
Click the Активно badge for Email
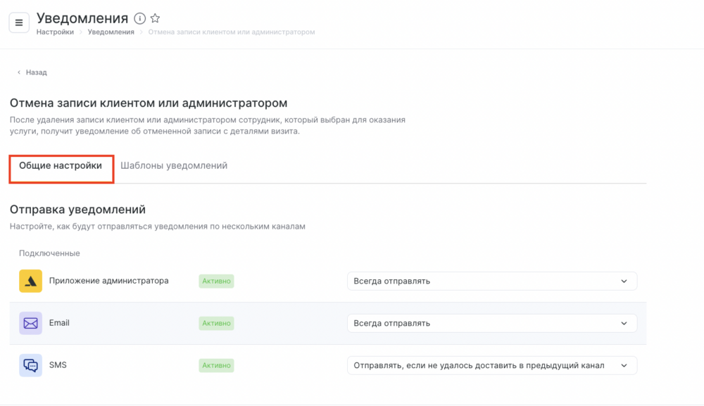pos(216,324)
